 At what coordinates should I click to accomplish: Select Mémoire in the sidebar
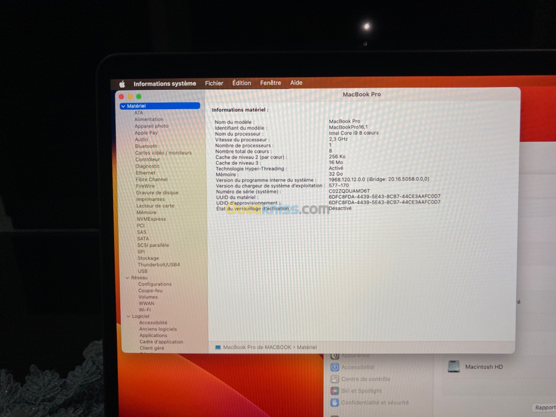146,212
